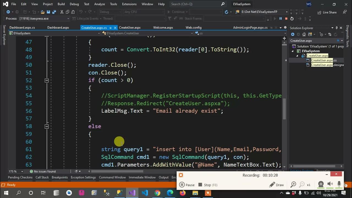The image size is (352, 198).
Task: Click the editor tab settings gear icon
Action: 285,28
